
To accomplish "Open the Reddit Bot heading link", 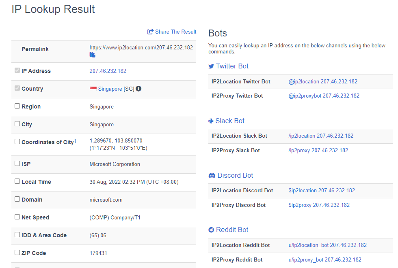I will pyautogui.click(x=232, y=230).
